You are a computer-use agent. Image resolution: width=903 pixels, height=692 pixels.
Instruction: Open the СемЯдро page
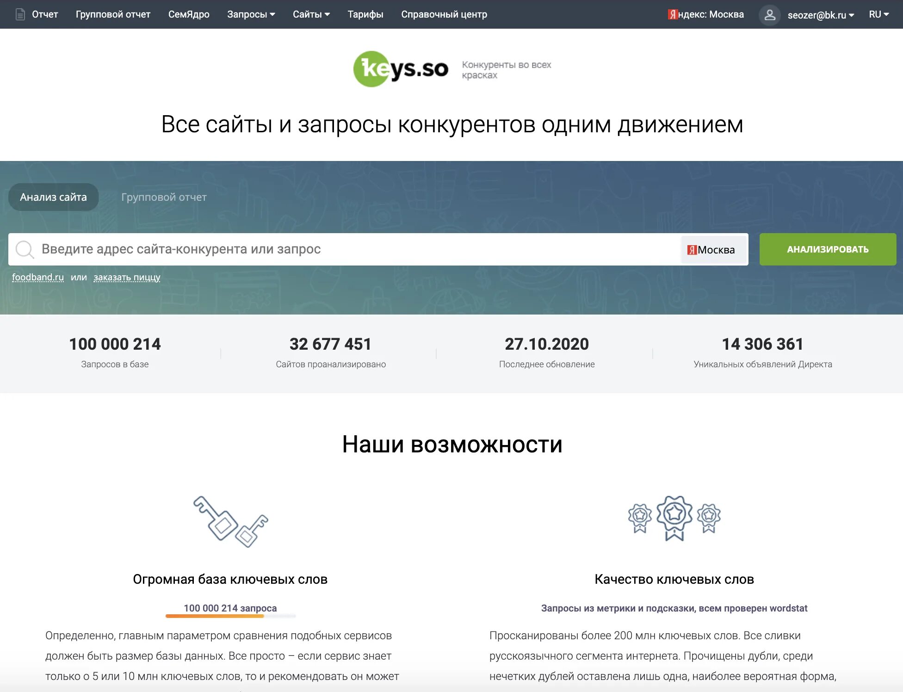[189, 14]
